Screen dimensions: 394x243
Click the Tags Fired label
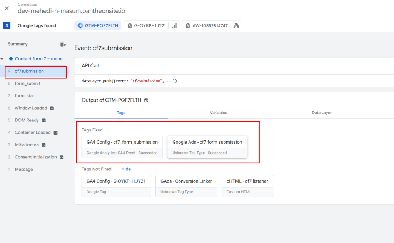coord(92,130)
